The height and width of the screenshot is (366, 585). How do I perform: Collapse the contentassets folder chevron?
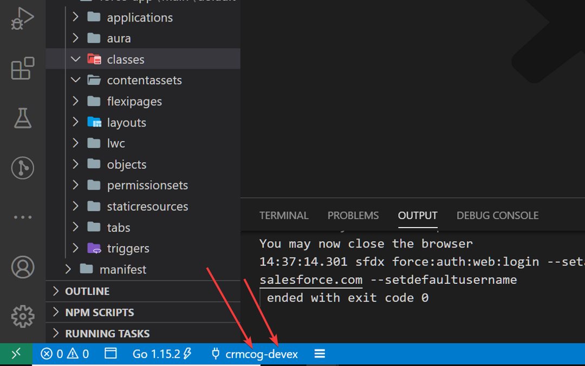click(x=75, y=80)
